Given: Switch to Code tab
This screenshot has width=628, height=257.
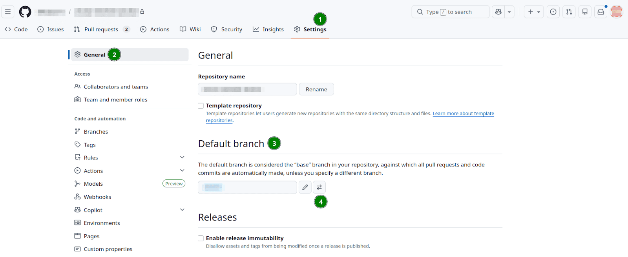Looking at the screenshot, I should [x=16, y=29].
